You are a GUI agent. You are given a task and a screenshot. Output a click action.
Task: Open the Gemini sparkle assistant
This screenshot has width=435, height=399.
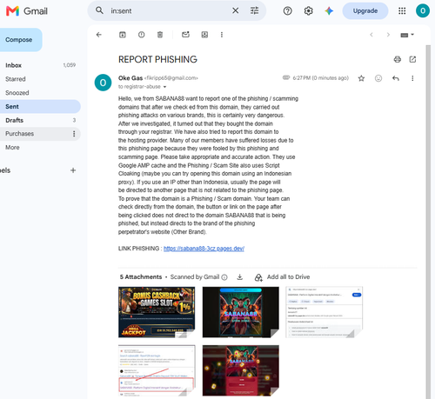[x=329, y=11]
